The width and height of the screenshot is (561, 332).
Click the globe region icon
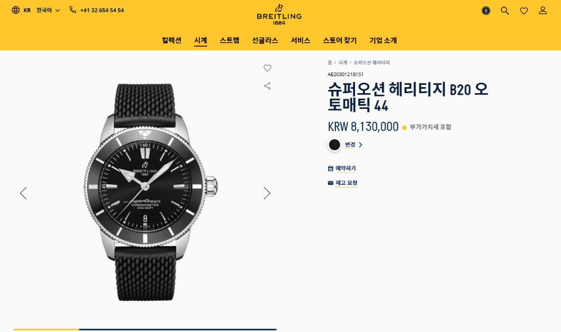pos(16,10)
